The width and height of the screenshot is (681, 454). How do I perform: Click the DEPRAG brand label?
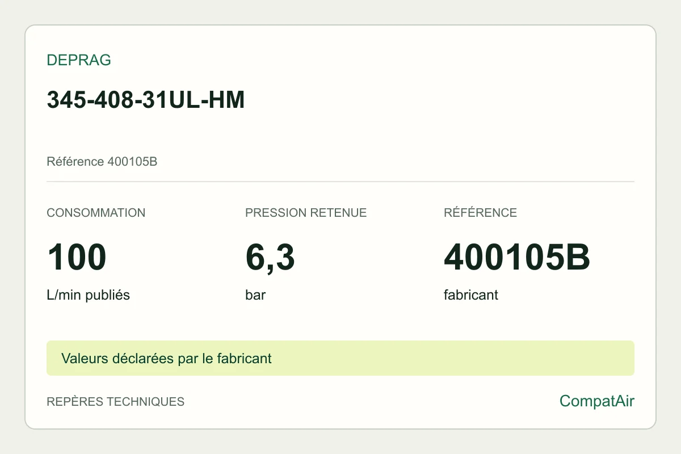(x=79, y=60)
